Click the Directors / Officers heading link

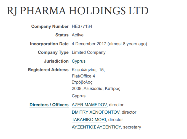tap(49, 105)
